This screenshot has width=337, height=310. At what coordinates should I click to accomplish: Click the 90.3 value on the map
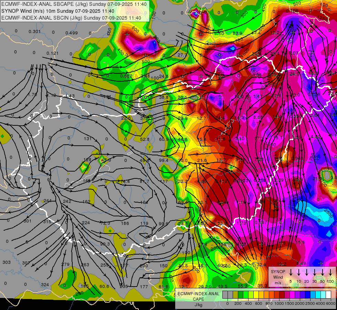105,244
